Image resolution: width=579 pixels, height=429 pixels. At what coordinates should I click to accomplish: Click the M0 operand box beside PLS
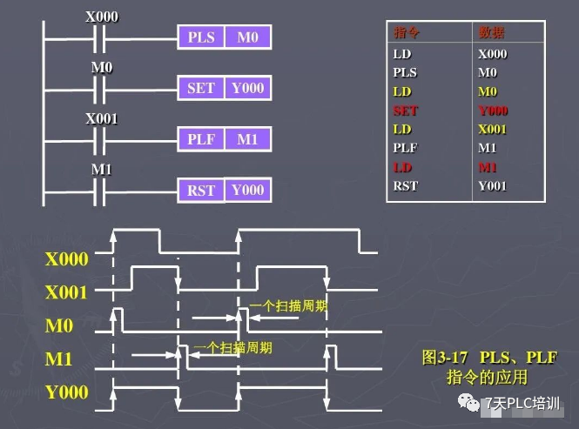[x=248, y=37]
